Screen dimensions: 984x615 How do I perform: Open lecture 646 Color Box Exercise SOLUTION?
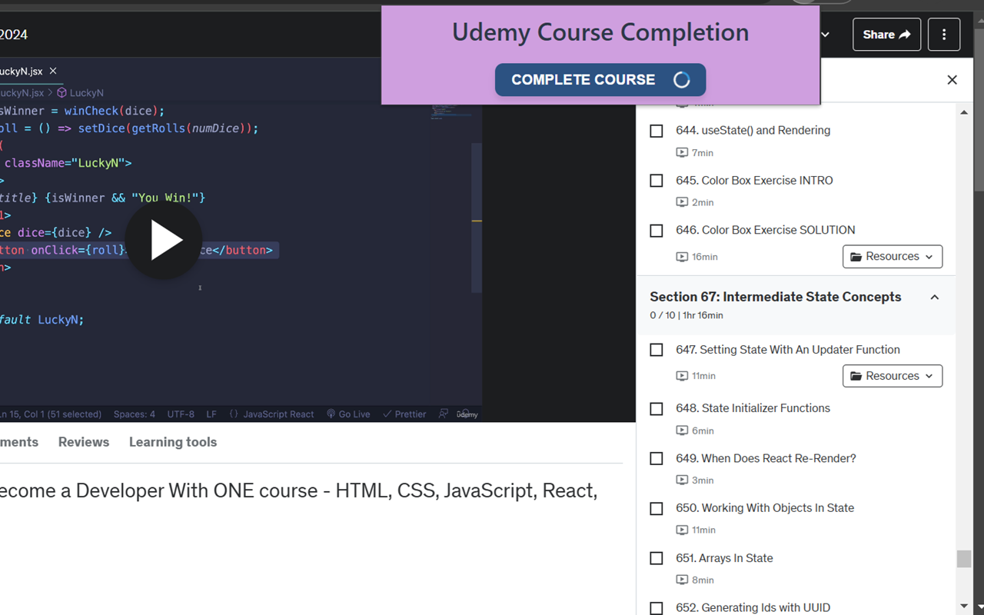pos(766,230)
